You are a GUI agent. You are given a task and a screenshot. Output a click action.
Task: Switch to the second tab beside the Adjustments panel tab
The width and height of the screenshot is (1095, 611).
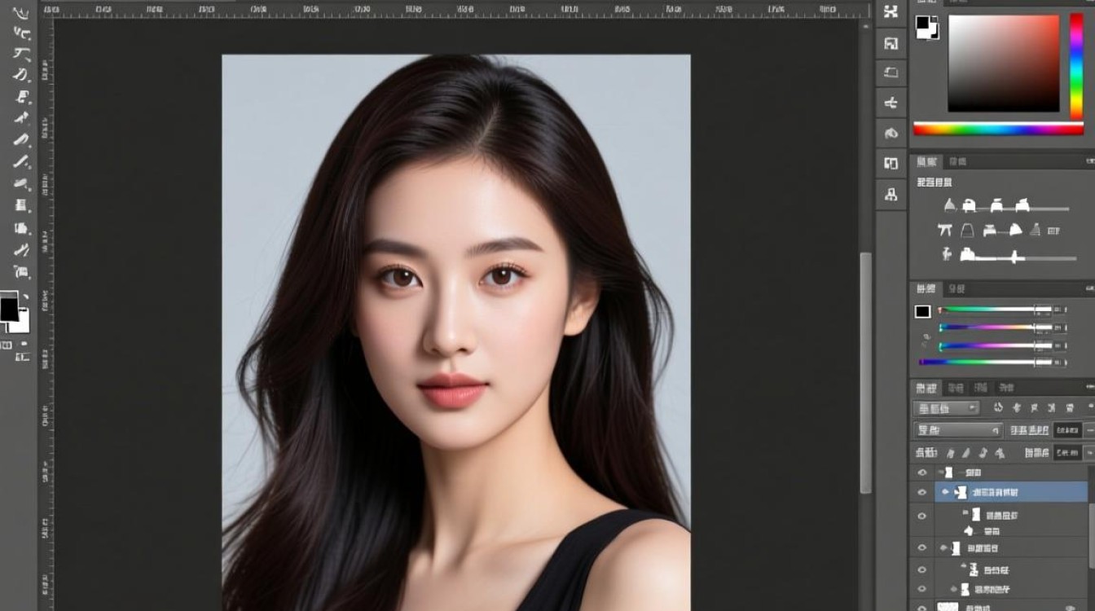[958, 161]
